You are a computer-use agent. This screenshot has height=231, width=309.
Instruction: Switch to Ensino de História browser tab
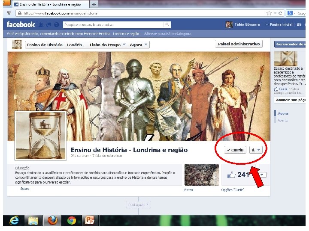[51, 4]
